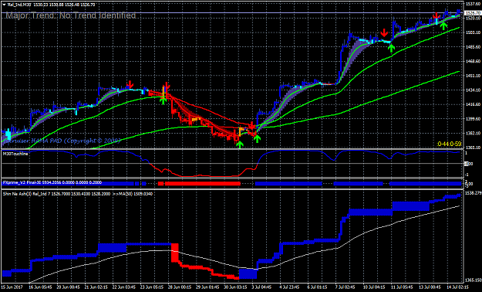Click the 1416.60 price axis label
This screenshot has height=292, width=482.
(474, 104)
